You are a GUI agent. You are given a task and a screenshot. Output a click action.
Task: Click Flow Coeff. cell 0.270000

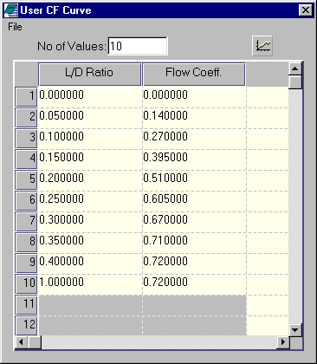tap(194, 139)
